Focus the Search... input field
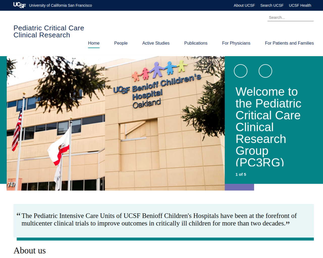The image size is (323, 258). click(x=290, y=17)
